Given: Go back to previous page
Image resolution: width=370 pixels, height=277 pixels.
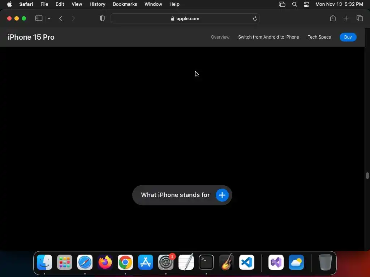Looking at the screenshot, I should 61,18.
